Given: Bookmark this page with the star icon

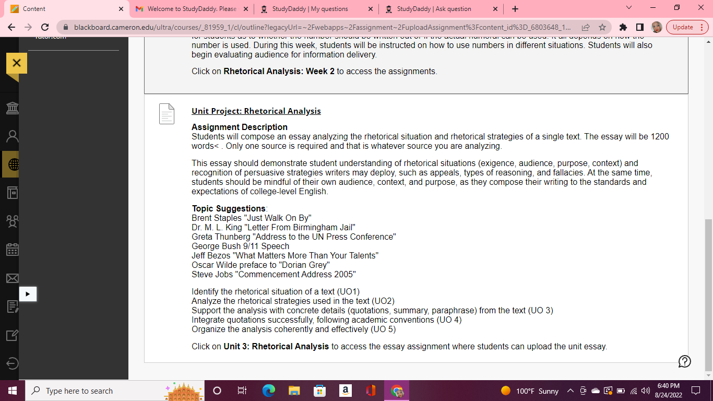Looking at the screenshot, I should tap(602, 27).
